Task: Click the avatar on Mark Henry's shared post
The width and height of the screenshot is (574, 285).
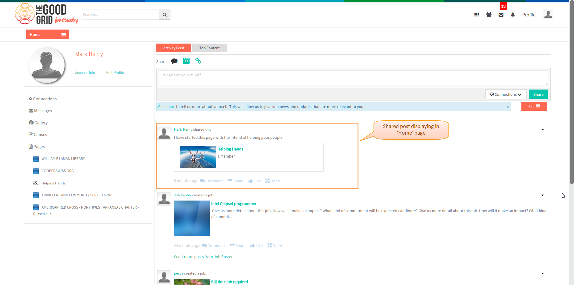Action: (164, 133)
